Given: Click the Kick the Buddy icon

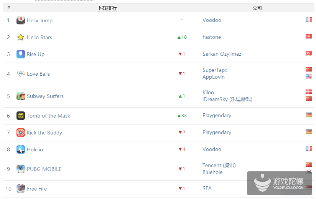Looking at the screenshot, I should 21,133.
